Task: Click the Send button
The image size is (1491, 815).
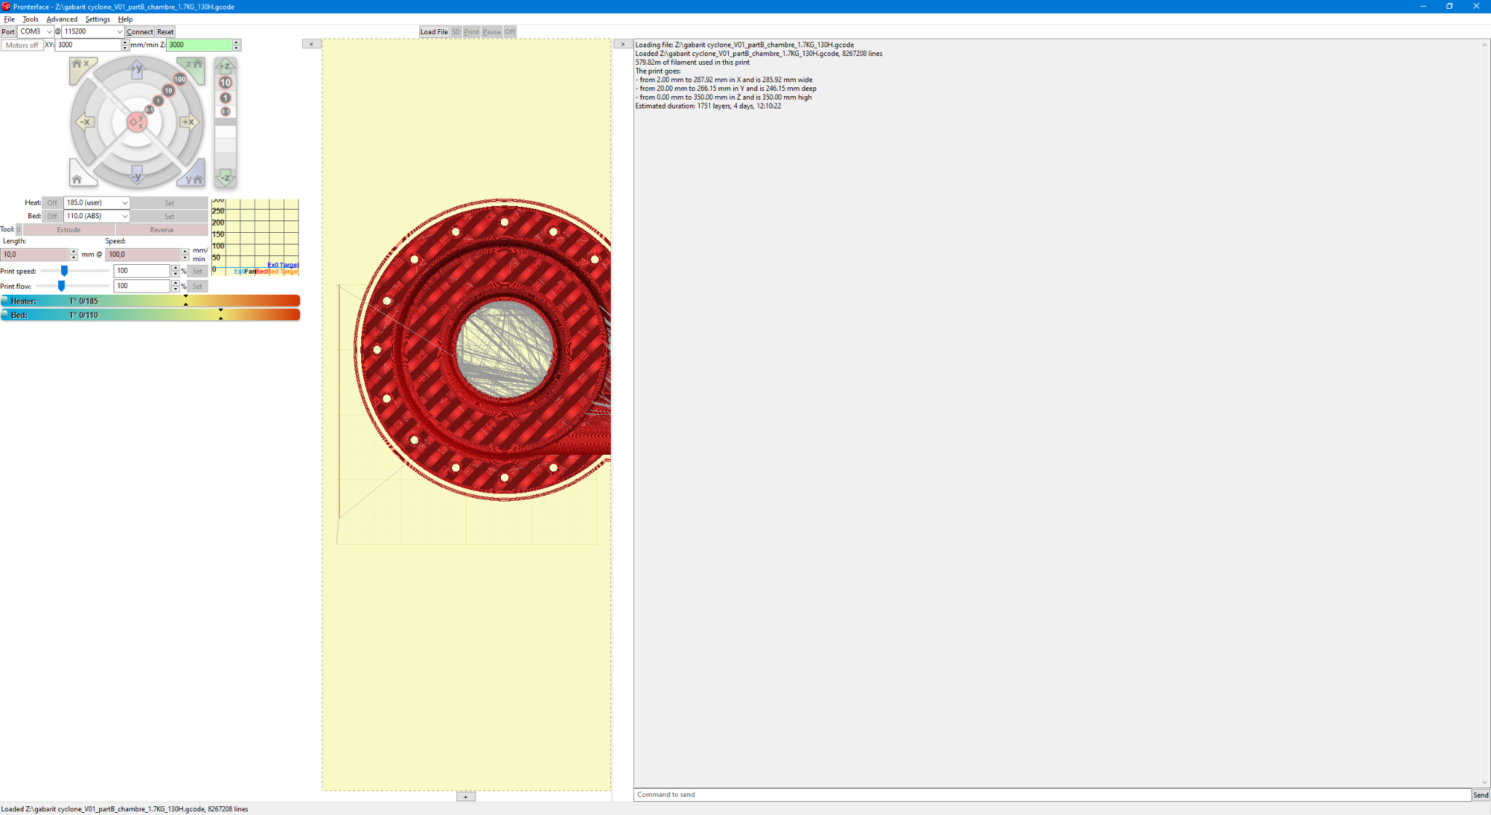Action: point(1480,795)
